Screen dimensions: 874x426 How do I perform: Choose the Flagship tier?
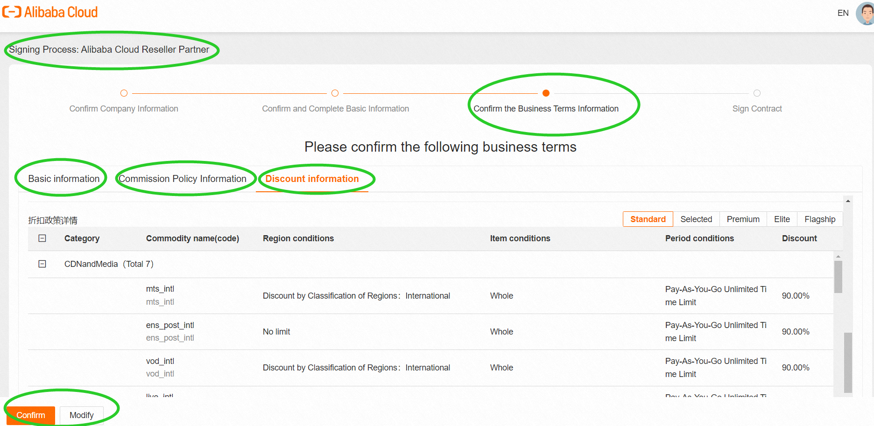pyautogui.click(x=820, y=219)
